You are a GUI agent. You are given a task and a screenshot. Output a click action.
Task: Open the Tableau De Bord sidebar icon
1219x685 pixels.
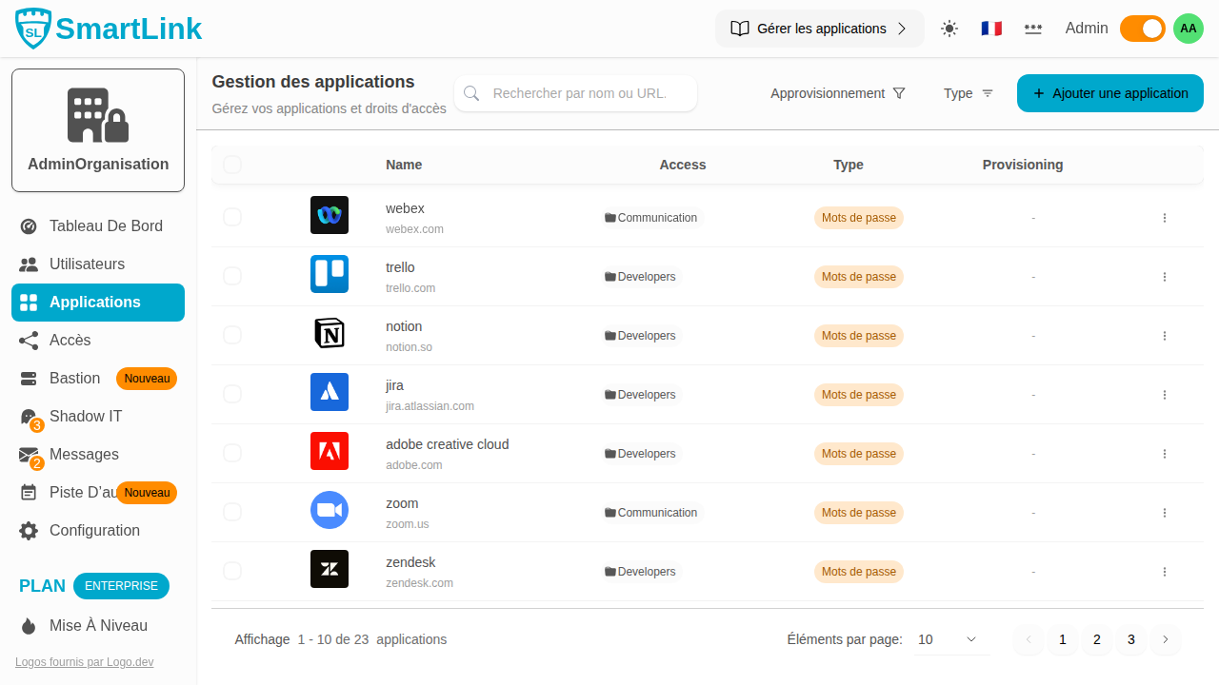click(x=30, y=225)
